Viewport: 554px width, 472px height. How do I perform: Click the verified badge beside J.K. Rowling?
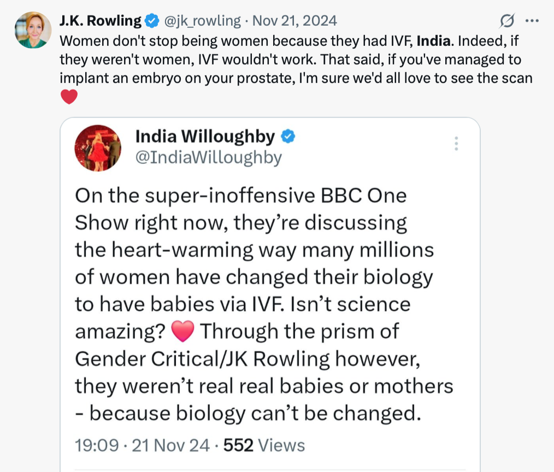tap(152, 21)
